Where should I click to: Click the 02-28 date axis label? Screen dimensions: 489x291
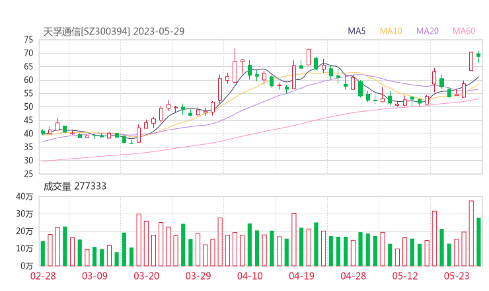(x=43, y=276)
